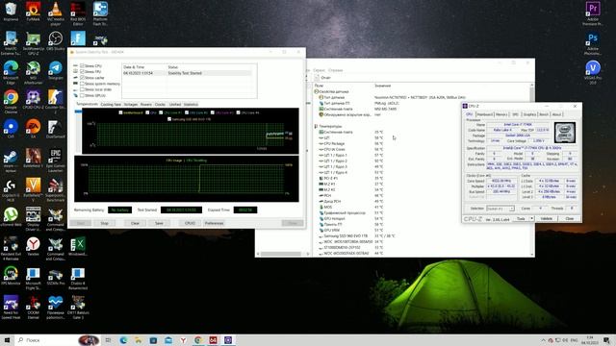Toggle the CPU Core #1 graph checkbox
Image resolution: width=616 pixels, height=346 pixels.
[161, 112]
